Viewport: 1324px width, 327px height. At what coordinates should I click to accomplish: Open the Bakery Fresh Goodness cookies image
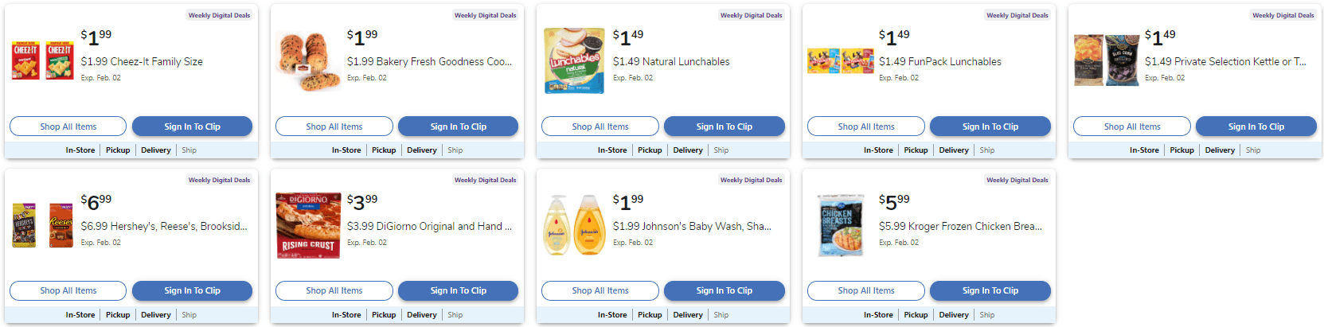307,61
